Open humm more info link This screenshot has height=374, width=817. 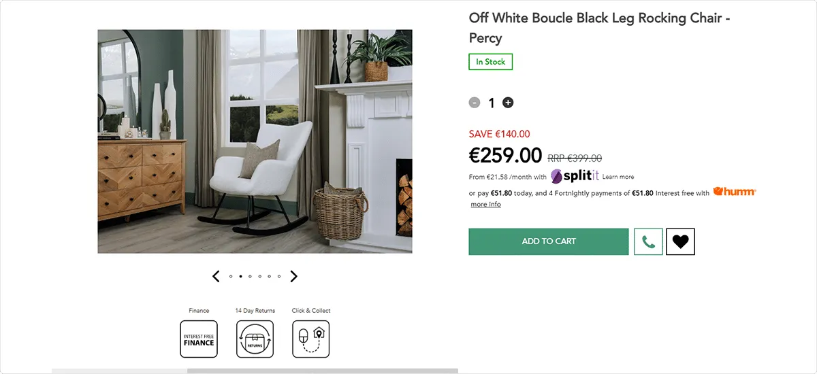tap(485, 204)
